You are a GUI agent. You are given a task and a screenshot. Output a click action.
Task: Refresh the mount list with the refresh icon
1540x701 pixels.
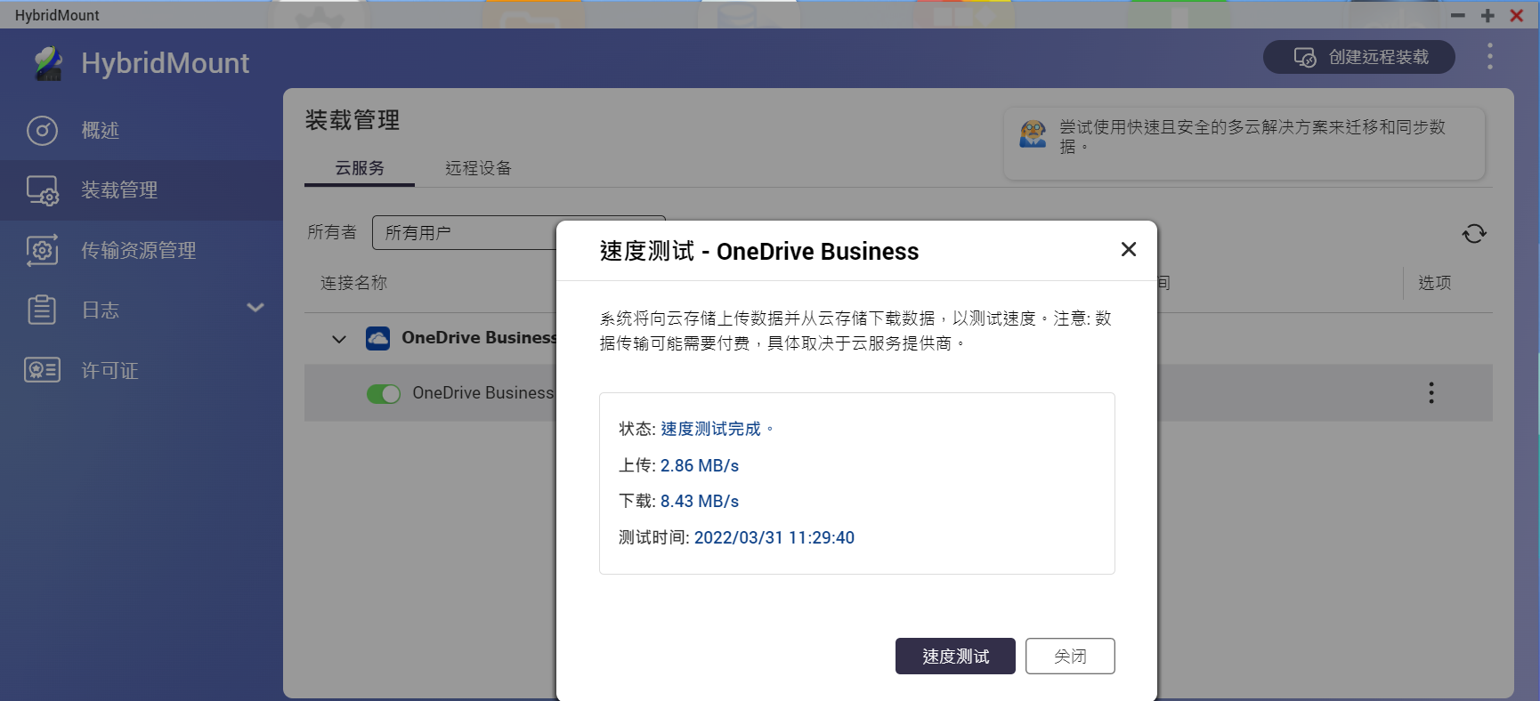point(1474,233)
